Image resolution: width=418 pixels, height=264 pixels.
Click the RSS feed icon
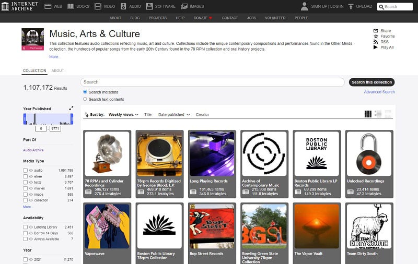[376, 42]
